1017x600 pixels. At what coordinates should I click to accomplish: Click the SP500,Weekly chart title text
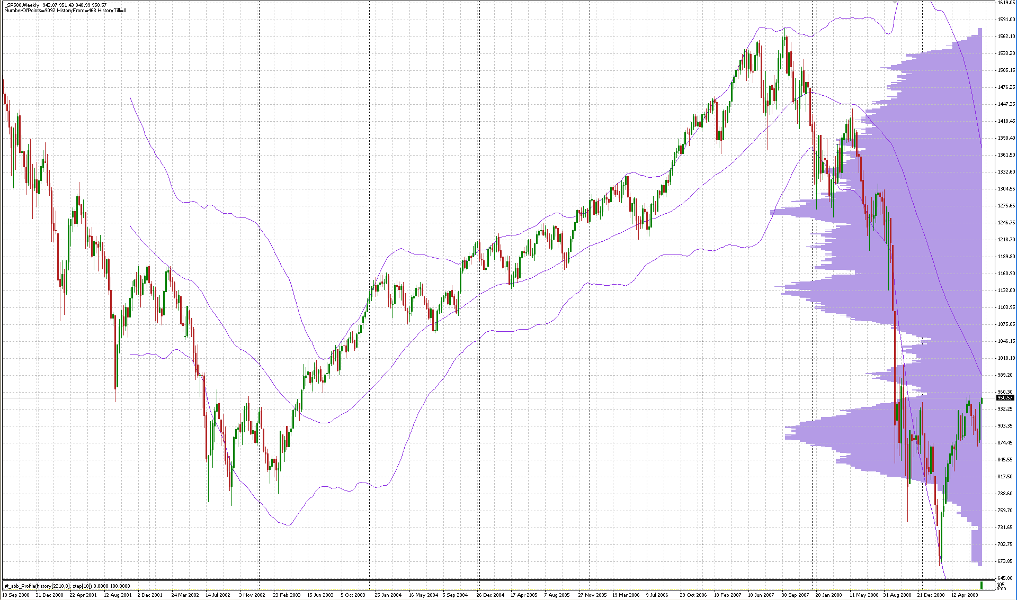point(22,5)
